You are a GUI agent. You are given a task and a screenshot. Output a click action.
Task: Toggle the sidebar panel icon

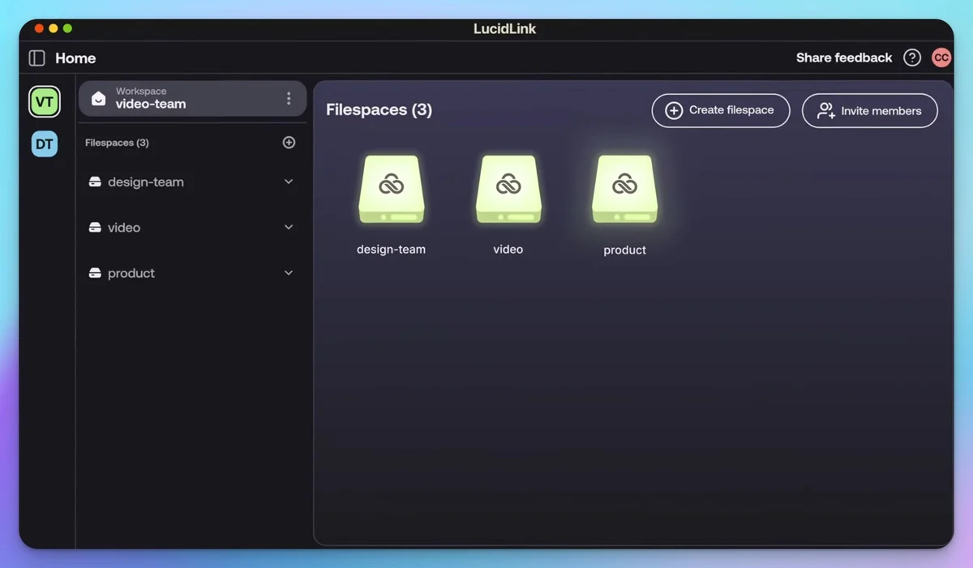36,58
